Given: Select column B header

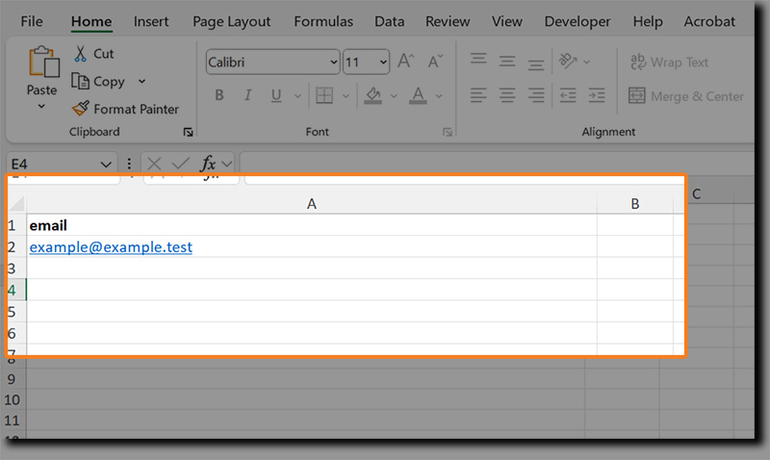Looking at the screenshot, I should (635, 203).
